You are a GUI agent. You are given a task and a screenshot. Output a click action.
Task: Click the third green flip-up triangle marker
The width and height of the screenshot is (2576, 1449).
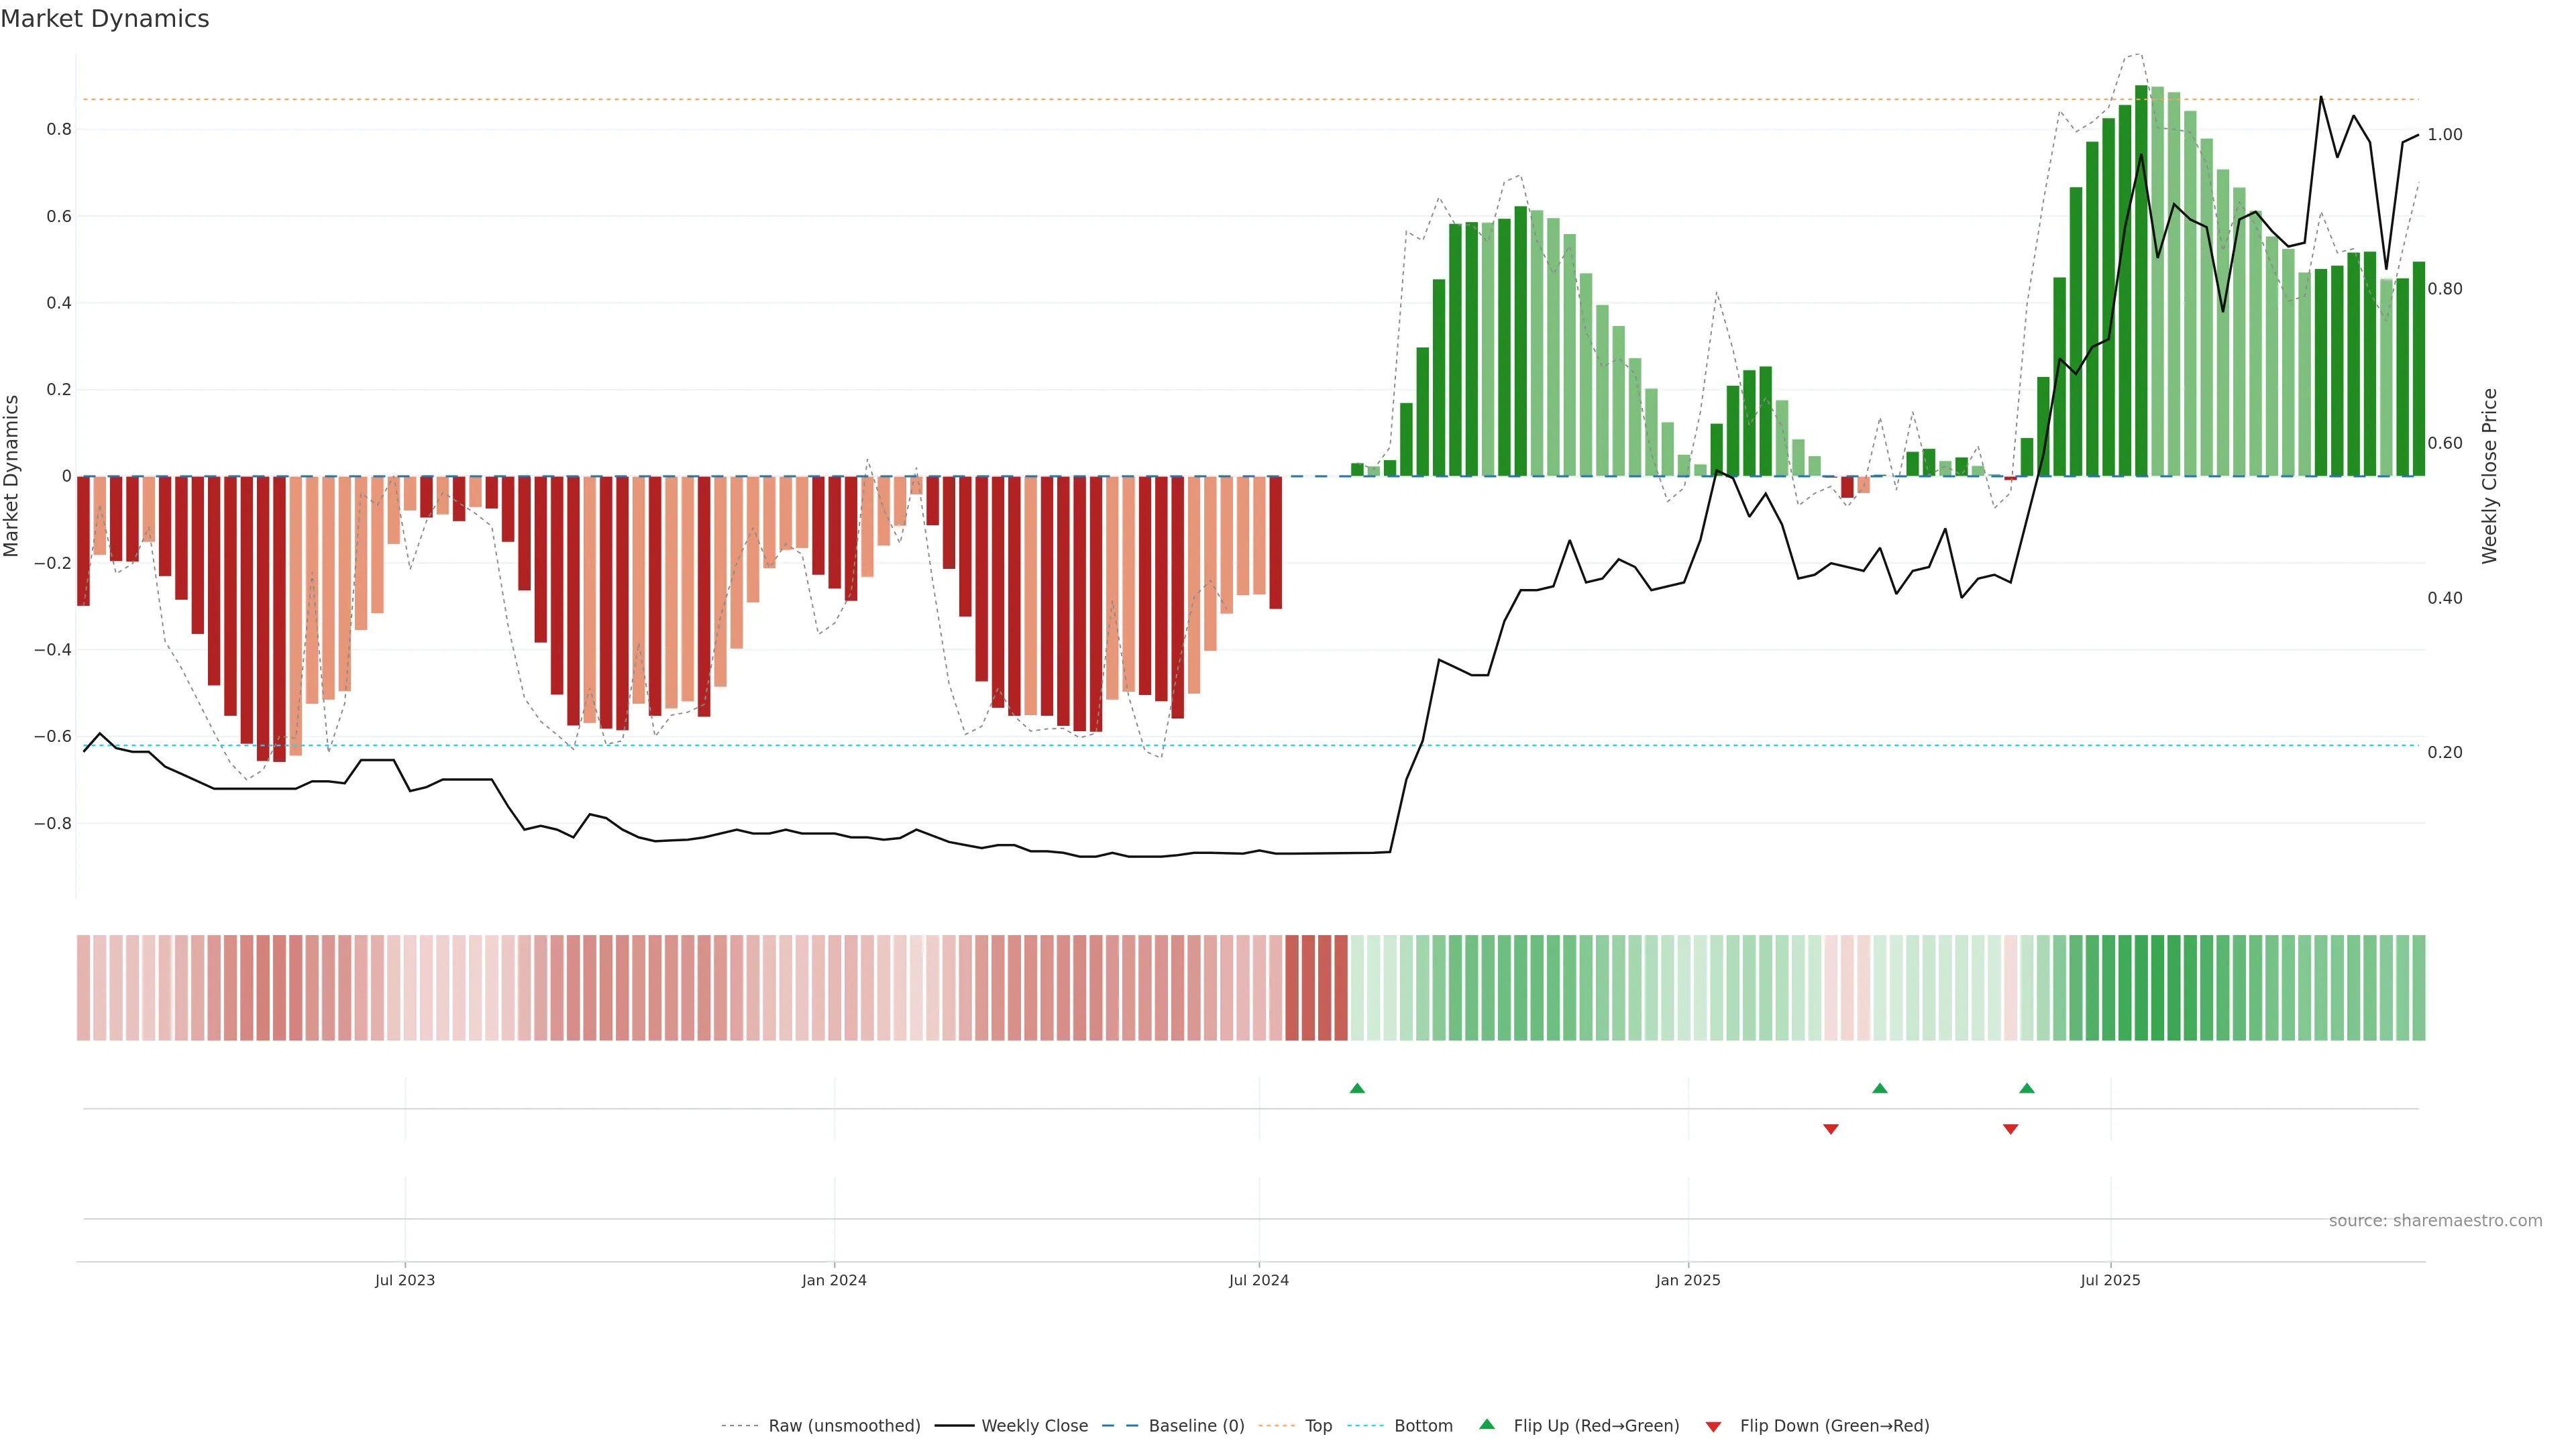[x=2027, y=1088]
